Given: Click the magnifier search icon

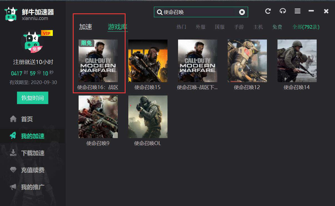Looking at the screenshot, I should coord(160,12).
